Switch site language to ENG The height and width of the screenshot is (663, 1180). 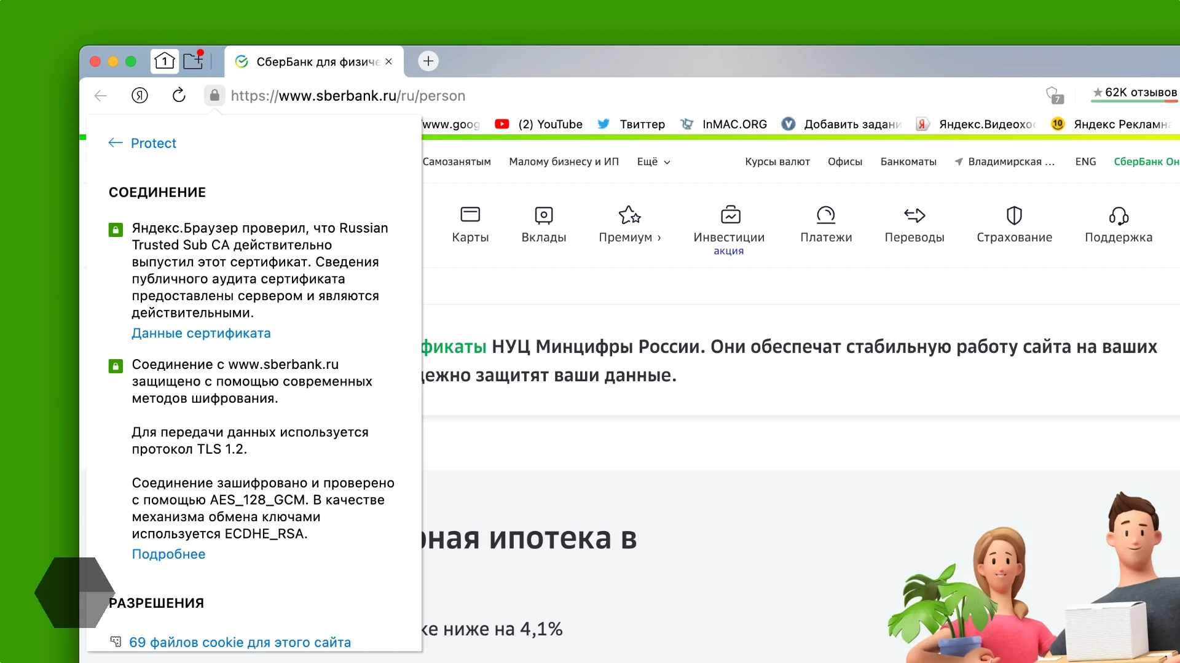tap(1085, 161)
